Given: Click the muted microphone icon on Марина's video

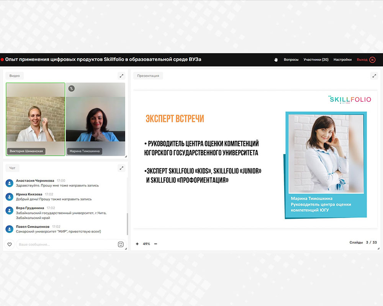Looking at the screenshot, I should coord(71,88).
